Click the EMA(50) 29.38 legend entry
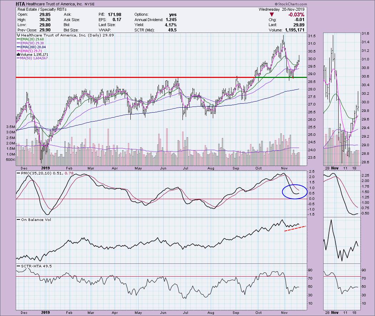 pos(30,43)
